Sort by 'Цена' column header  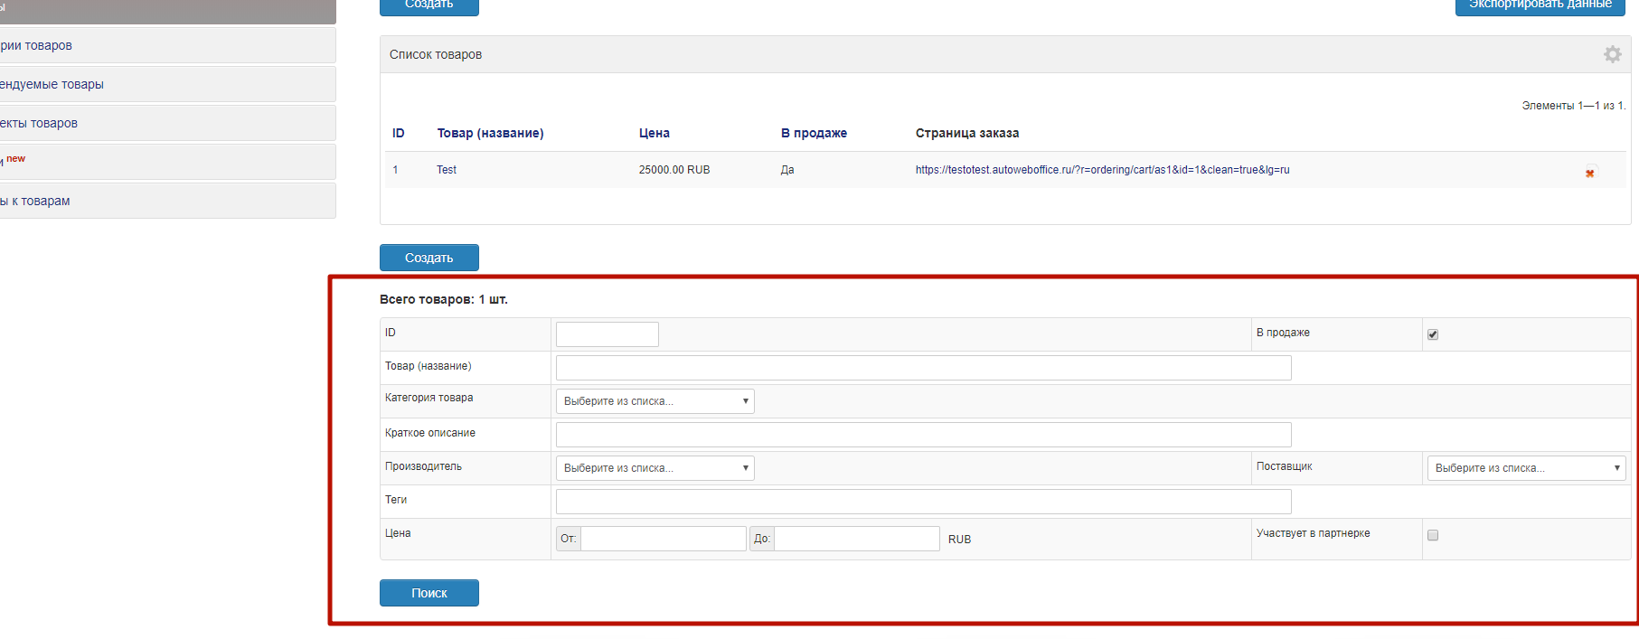[x=654, y=133]
